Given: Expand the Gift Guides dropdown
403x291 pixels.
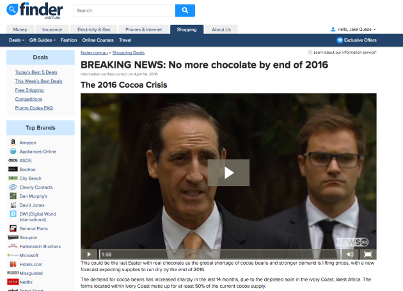Looking at the screenshot, I should point(42,40).
